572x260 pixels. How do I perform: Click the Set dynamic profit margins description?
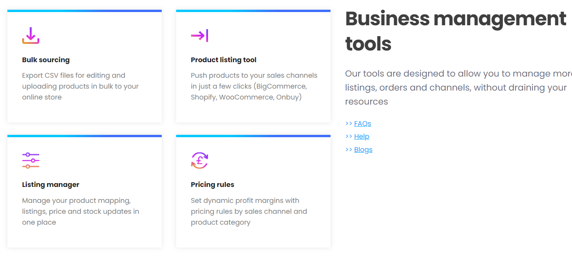249,211
